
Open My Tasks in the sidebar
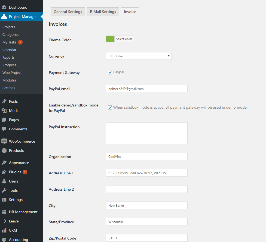pyautogui.click(x=10, y=42)
